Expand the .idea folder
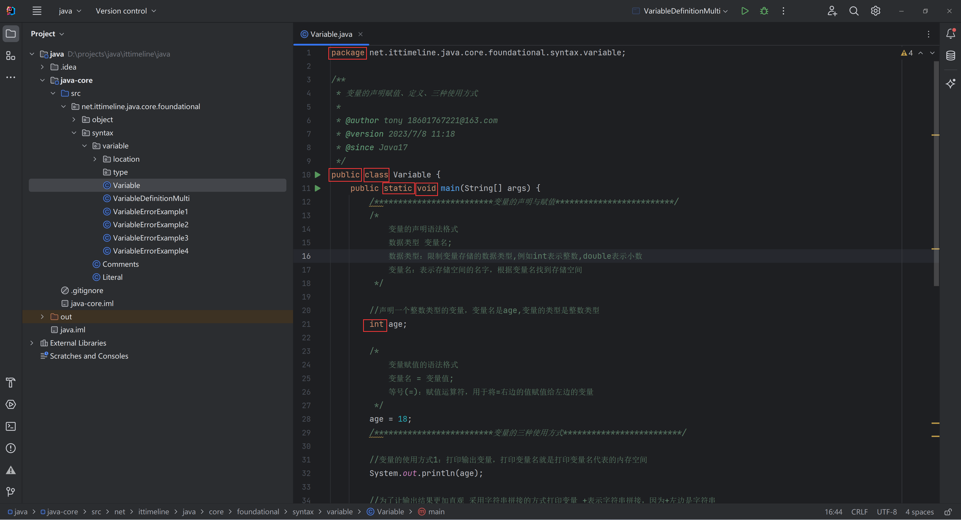This screenshot has height=520, width=961. pyautogui.click(x=42, y=67)
